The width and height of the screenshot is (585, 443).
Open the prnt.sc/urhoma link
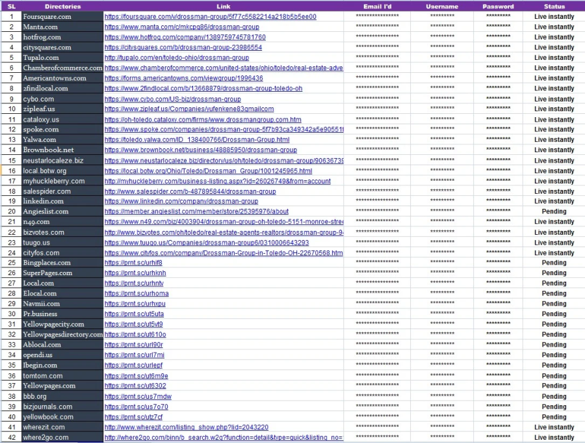[136, 293]
